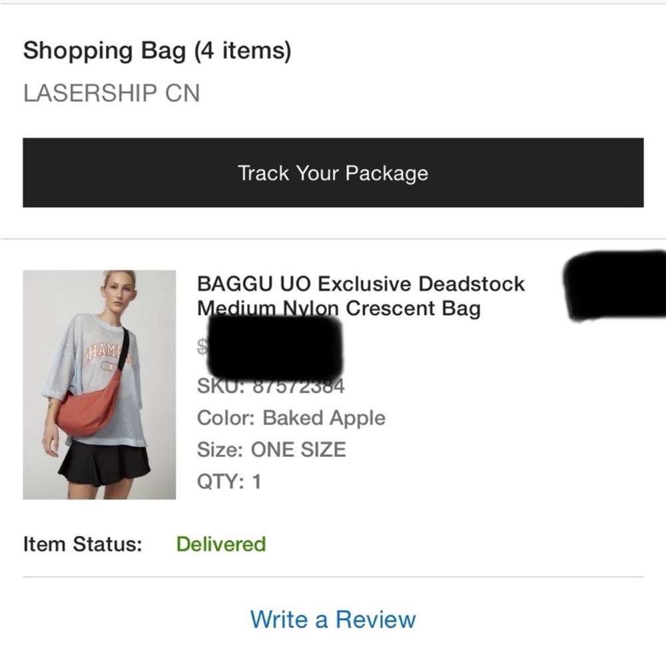Select the SKU number line

coord(270,386)
